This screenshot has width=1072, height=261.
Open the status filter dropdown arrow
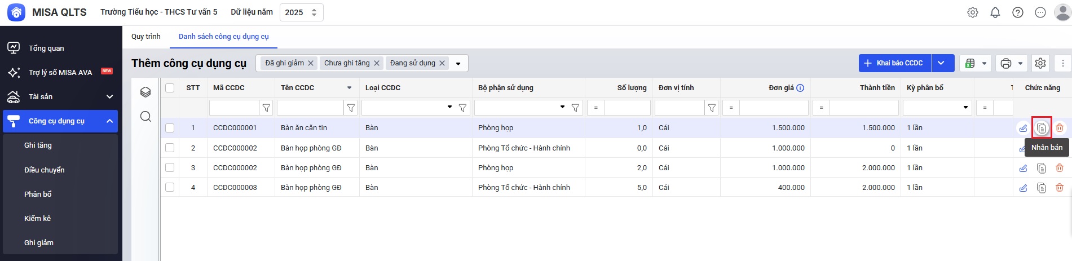click(x=458, y=64)
